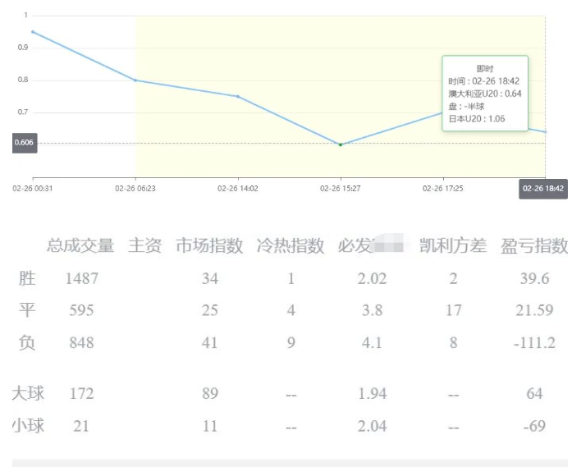Select the first data point at 02-26 00:31

click(33, 31)
